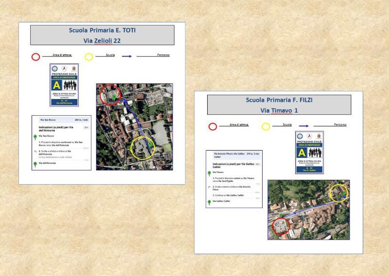Click the Protezione Civile sign for Via G. Galilei
Viewport: 389px width, 276px height.
tap(309, 152)
